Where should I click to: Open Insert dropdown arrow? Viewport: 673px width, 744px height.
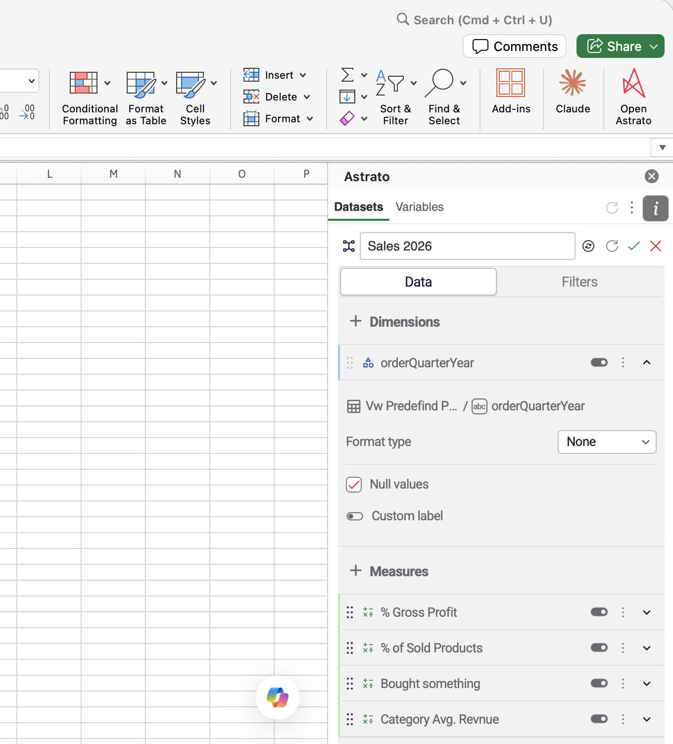click(x=303, y=75)
